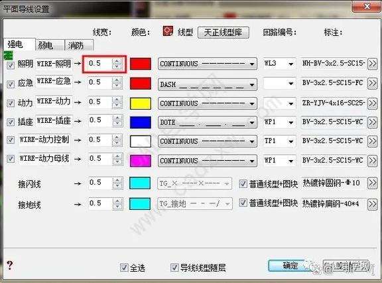Open the 照明 linetype CONTINUOUS dropdown

click(x=208, y=64)
